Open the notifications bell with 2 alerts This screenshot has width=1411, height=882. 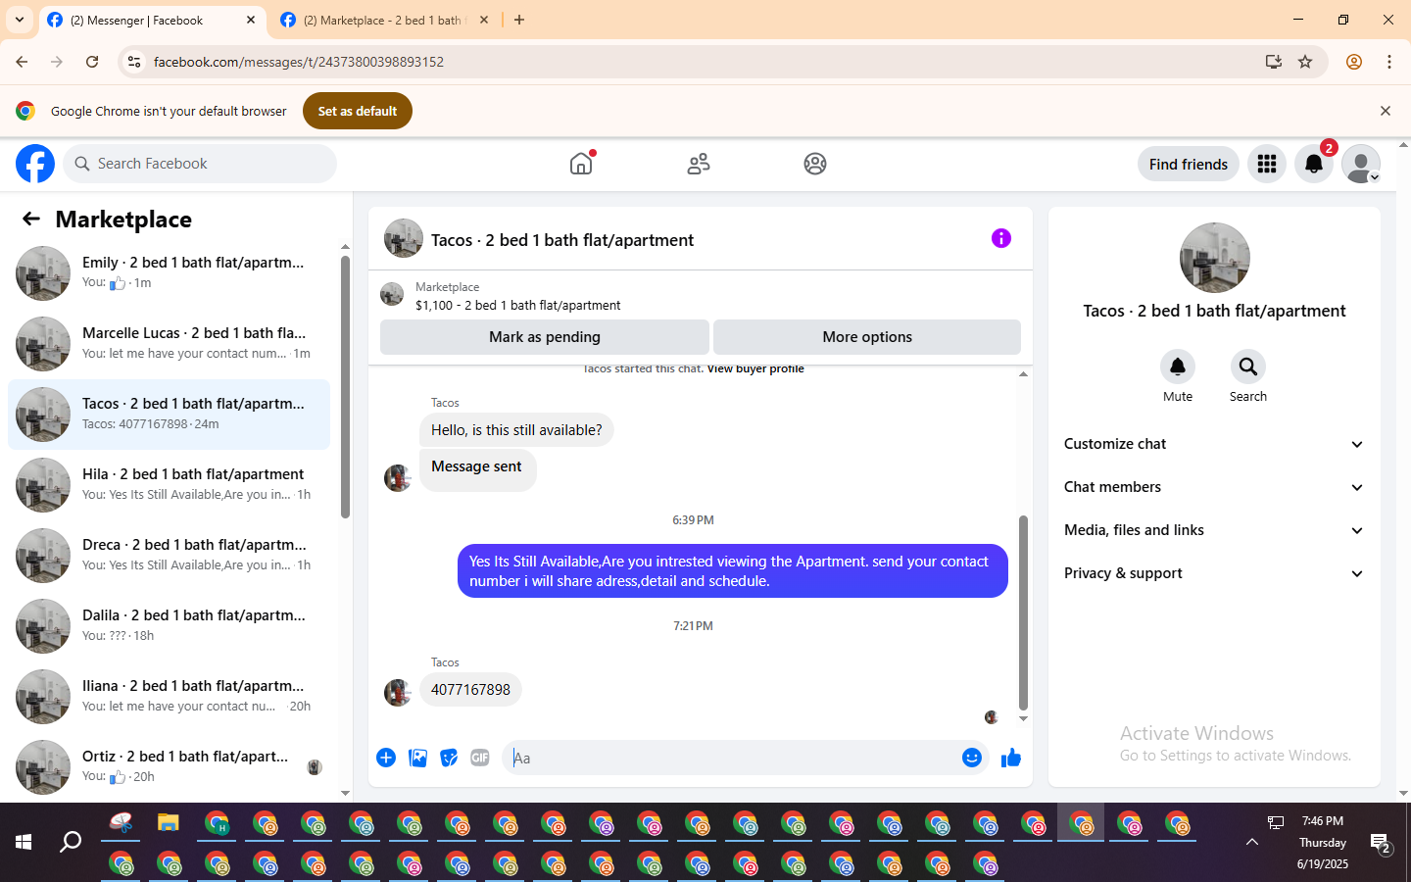click(1314, 164)
